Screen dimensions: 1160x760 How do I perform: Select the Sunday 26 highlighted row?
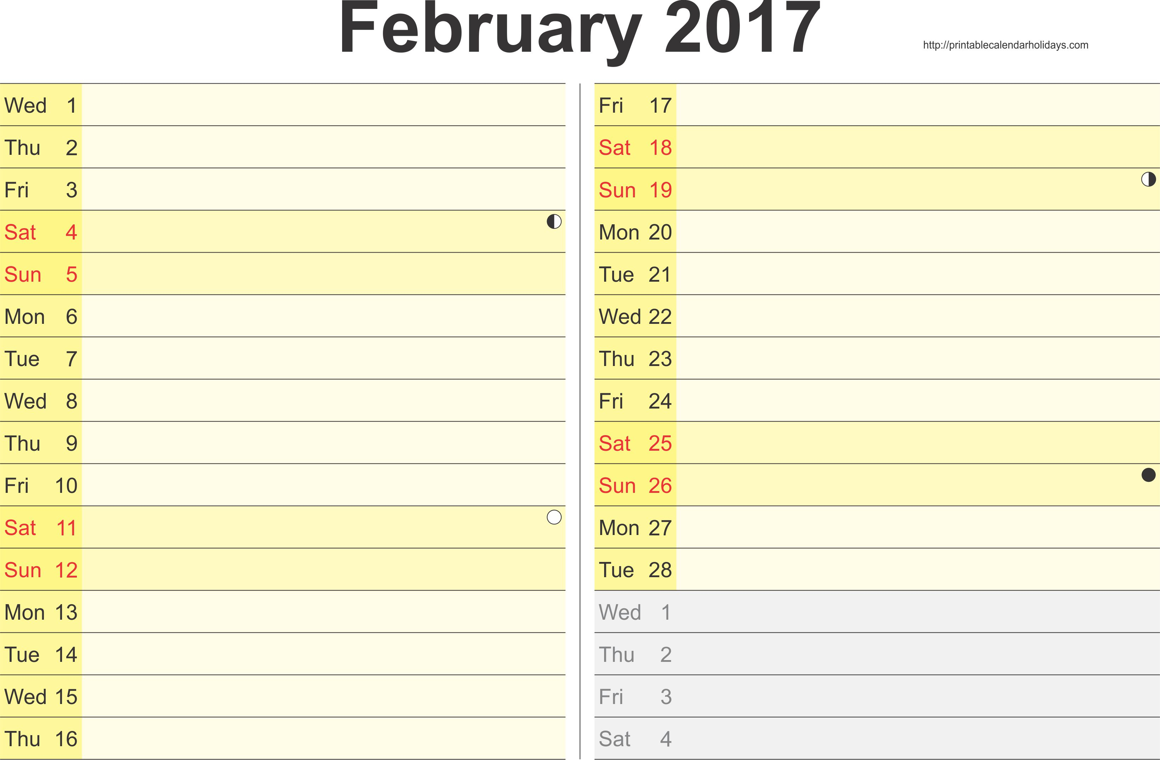click(x=873, y=484)
